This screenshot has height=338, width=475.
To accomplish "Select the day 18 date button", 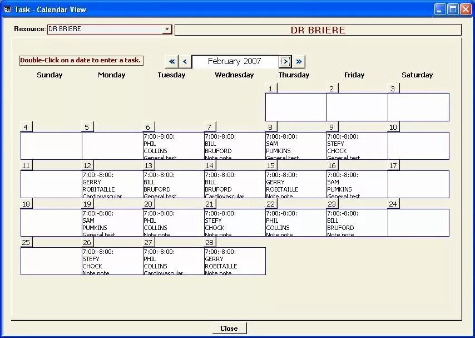I will tap(26, 204).
